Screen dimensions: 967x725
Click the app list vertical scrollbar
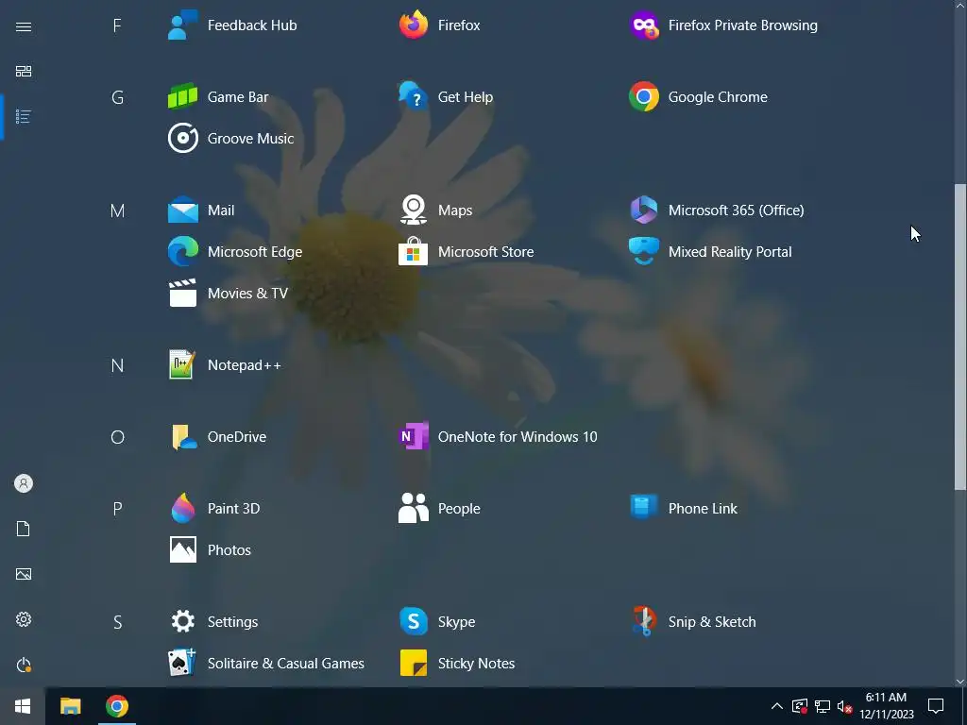[960, 337]
